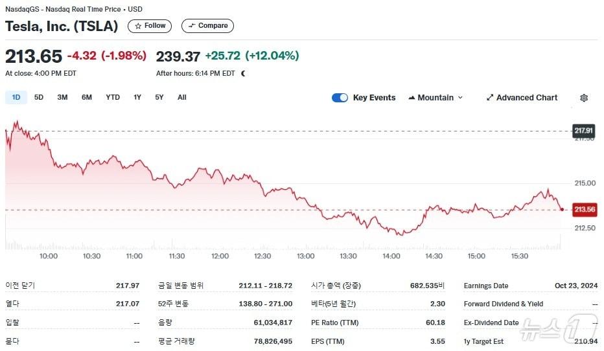The image size is (604, 351).
Task: Show the 5Y price history
Action: coord(159,98)
